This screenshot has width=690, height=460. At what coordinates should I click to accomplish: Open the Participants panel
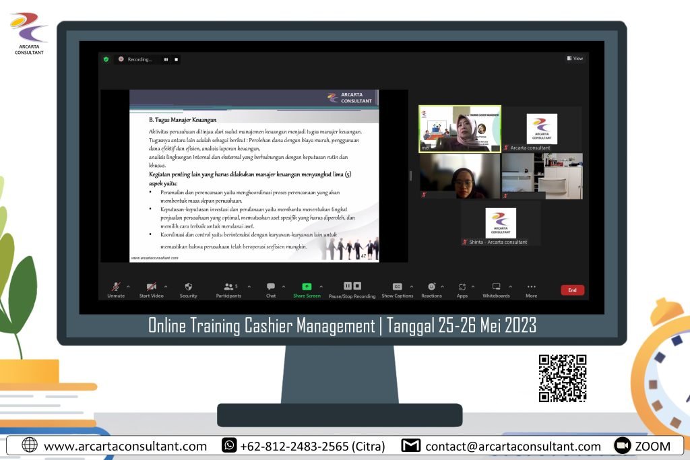click(x=228, y=287)
